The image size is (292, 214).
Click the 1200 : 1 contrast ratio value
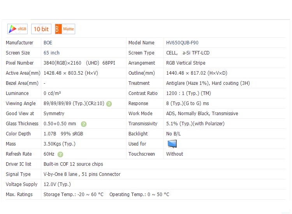(188, 93)
